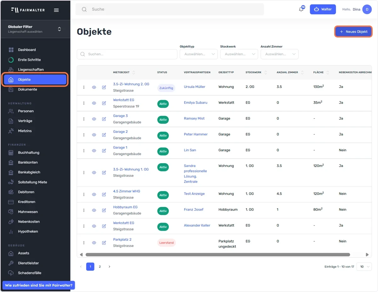Click eye icon for 3.5-Zi-Wohnung 2. OG
The image size is (378, 292).
click(x=94, y=87)
